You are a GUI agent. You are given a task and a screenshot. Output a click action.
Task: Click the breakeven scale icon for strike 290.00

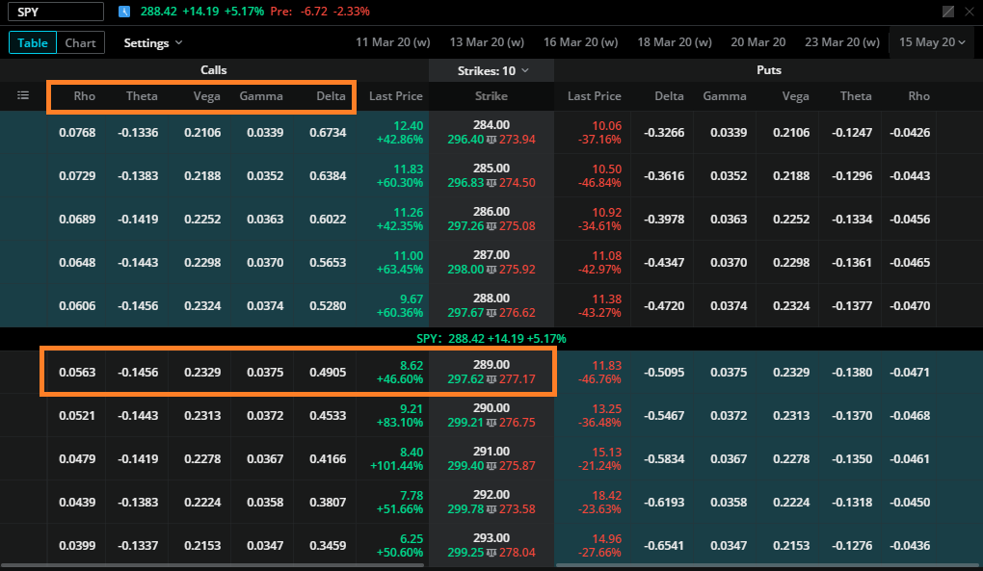491,423
